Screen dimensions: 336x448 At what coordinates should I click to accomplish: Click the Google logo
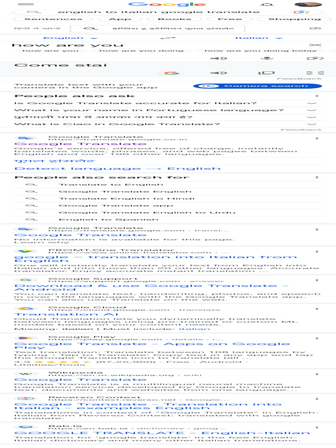pos(167,4)
